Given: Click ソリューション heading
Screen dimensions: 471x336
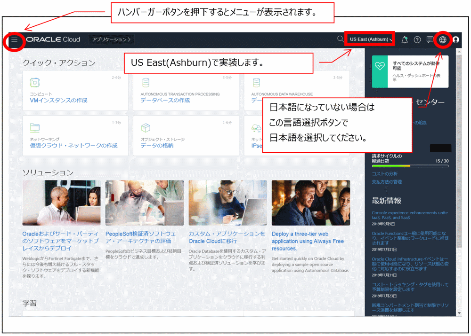Looking at the screenshot, I should point(48,172).
